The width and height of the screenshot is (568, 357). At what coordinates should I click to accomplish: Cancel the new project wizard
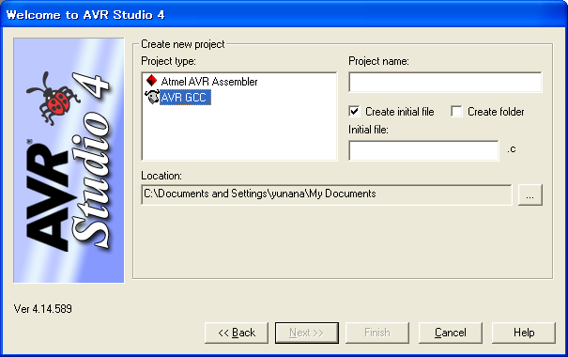click(451, 333)
